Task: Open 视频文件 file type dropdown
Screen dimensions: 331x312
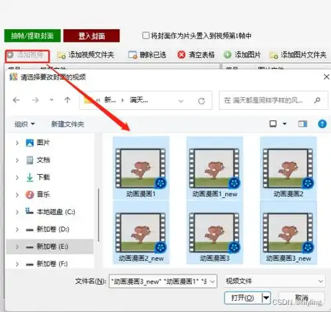Action: (x=274, y=282)
